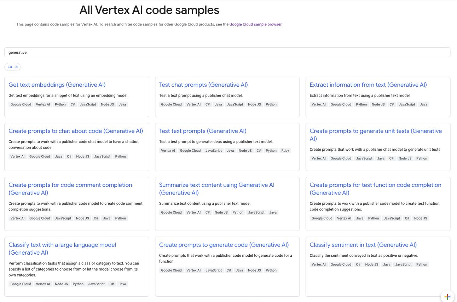Click Vertex AI tag on code comment completion card

[x=18, y=218]
